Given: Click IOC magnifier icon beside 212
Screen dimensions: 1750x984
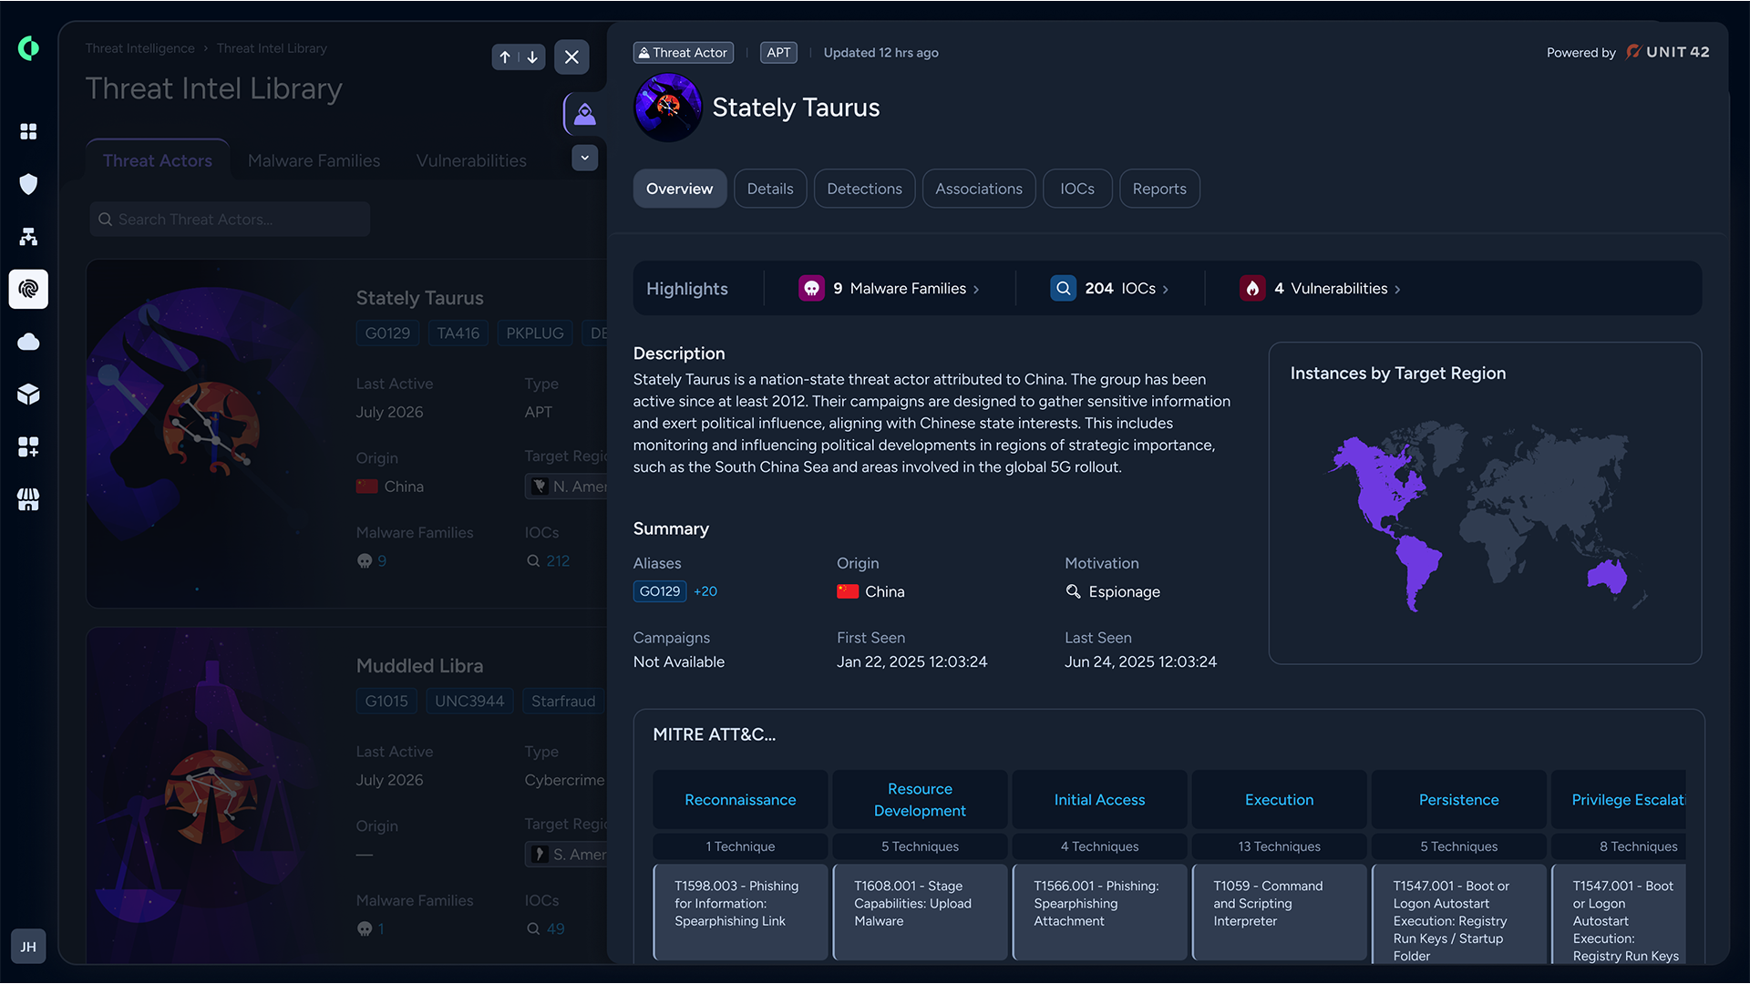Looking at the screenshot, I should point(533,561).
